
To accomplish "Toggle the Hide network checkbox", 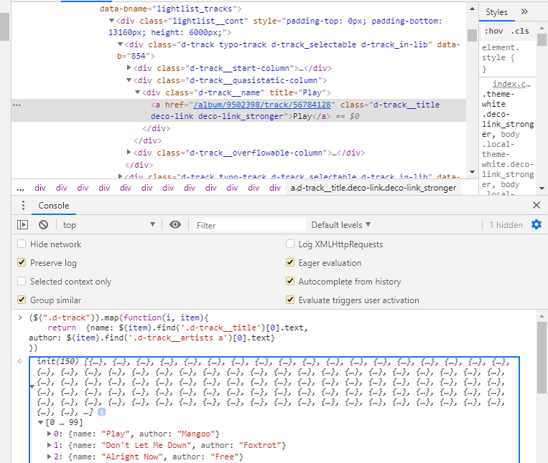I will [22, 244].
